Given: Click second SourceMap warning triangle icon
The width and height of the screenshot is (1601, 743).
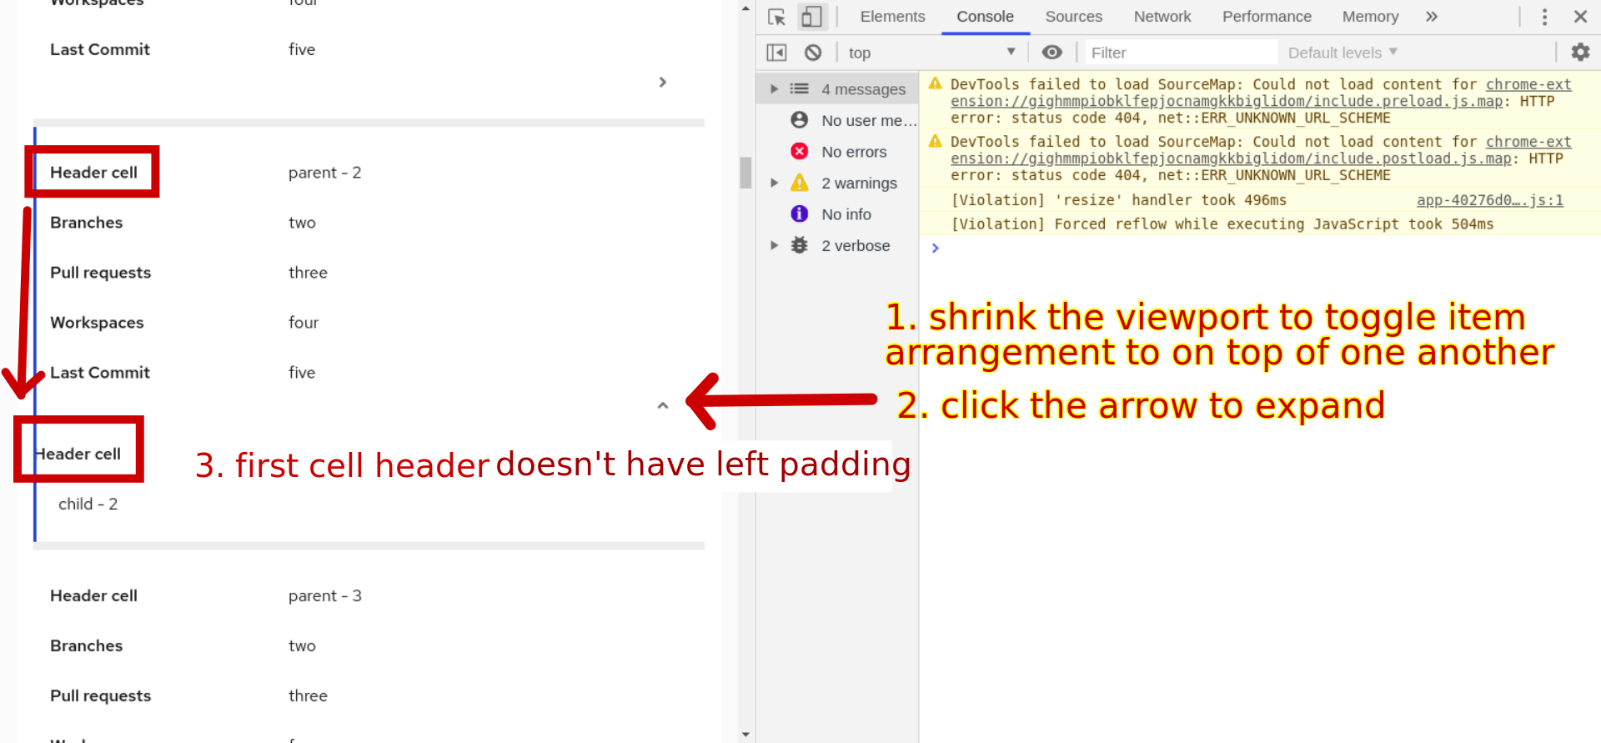Looking at the screenshot, I should [x=936, y=141].
